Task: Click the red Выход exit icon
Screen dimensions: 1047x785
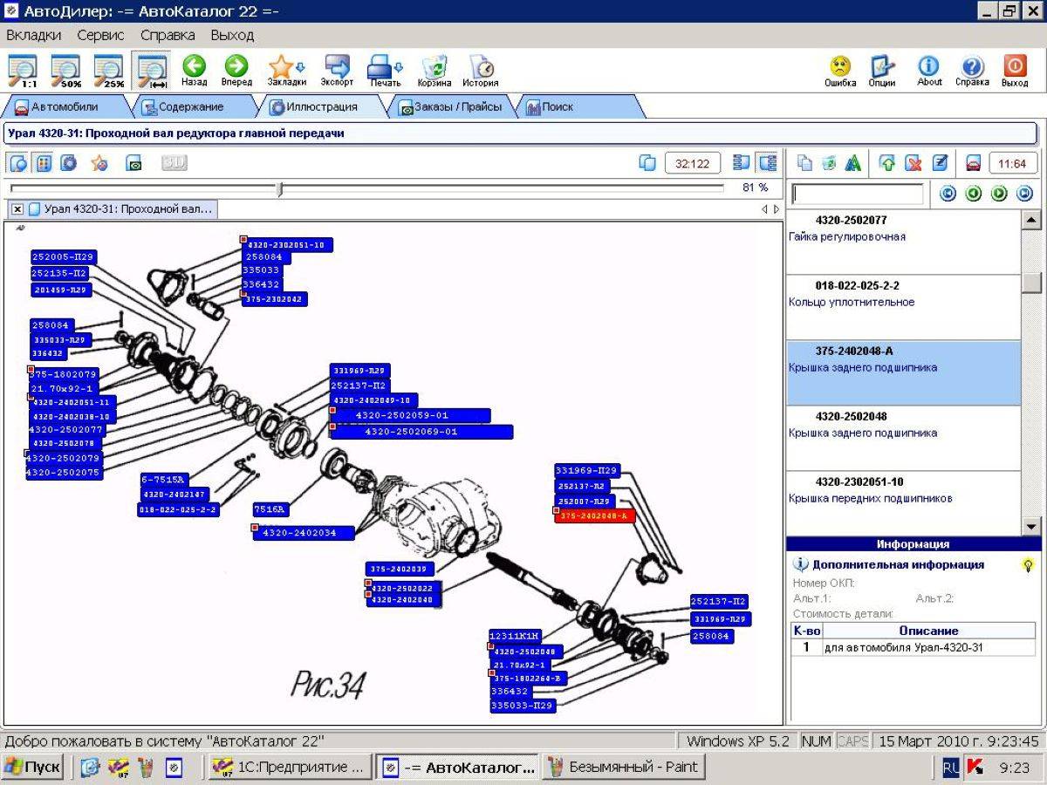Action: click(x=1015, y=71)
